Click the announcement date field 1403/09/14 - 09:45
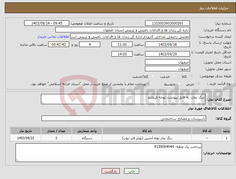 click(x=47, y=23)
